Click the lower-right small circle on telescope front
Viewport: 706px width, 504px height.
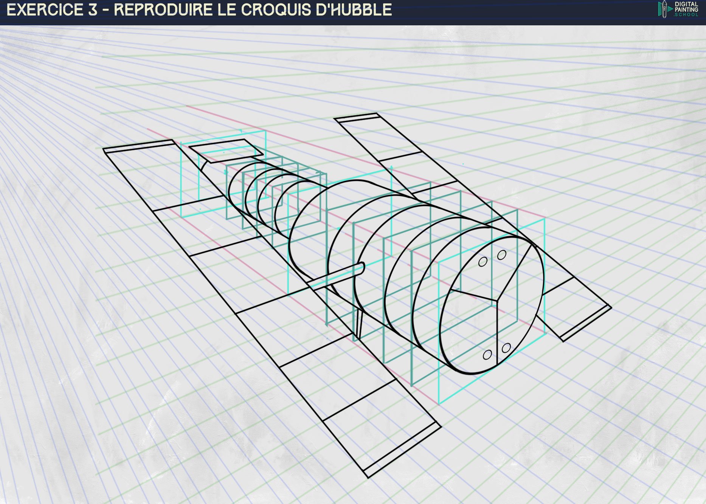click(506, 348)
